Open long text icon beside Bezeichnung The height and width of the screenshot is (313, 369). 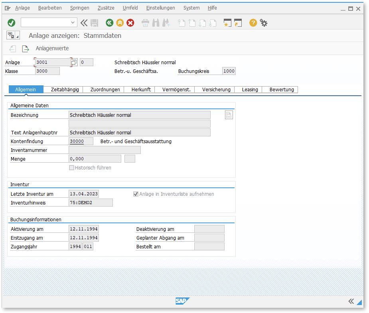229,115
